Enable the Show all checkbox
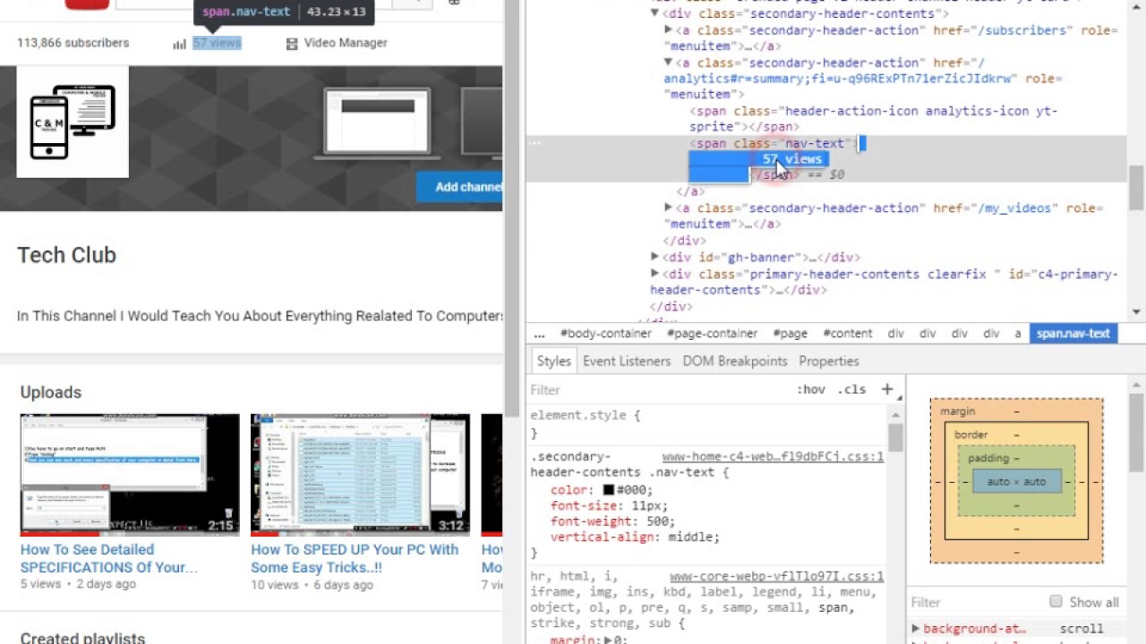 (1056, 602)
